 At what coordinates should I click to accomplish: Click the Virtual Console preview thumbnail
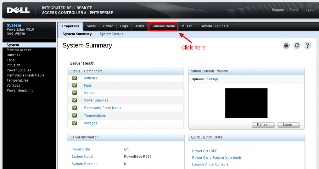(246, 103)
